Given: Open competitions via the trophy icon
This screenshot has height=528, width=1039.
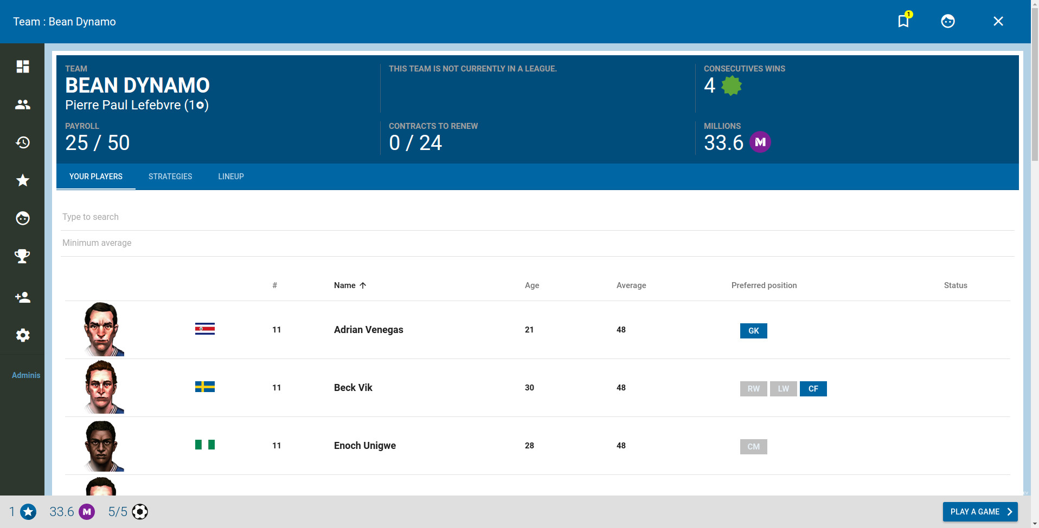Looking at the screenshot, I should [x=22, y=256].
